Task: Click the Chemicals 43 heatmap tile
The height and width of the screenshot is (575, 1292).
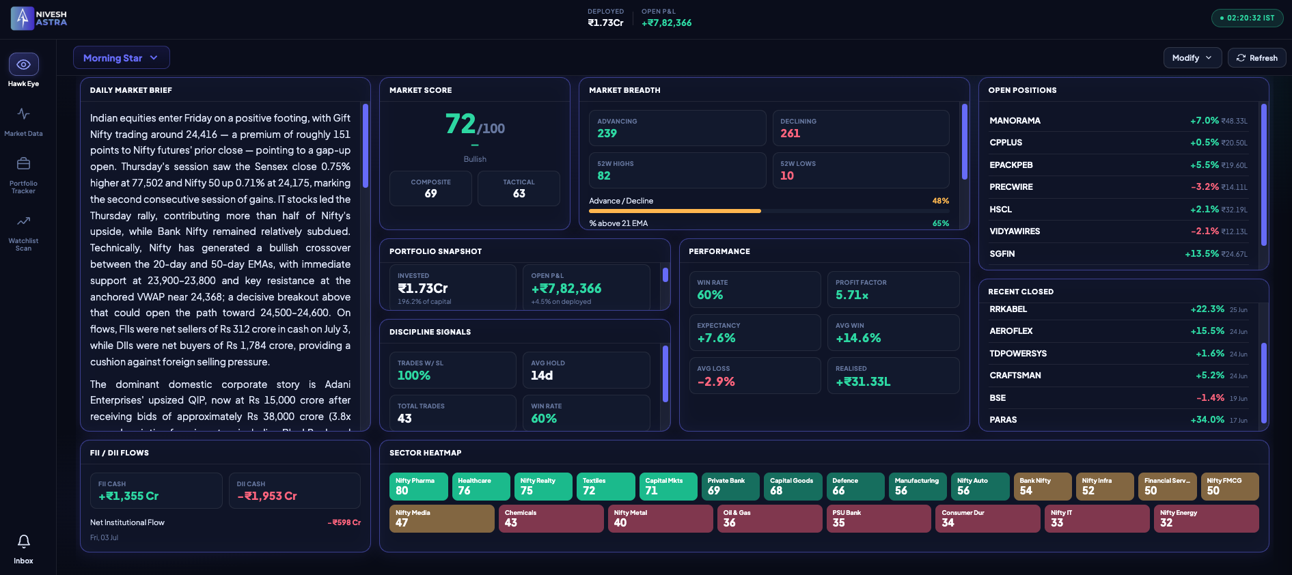Action: (x=551, y=518)
